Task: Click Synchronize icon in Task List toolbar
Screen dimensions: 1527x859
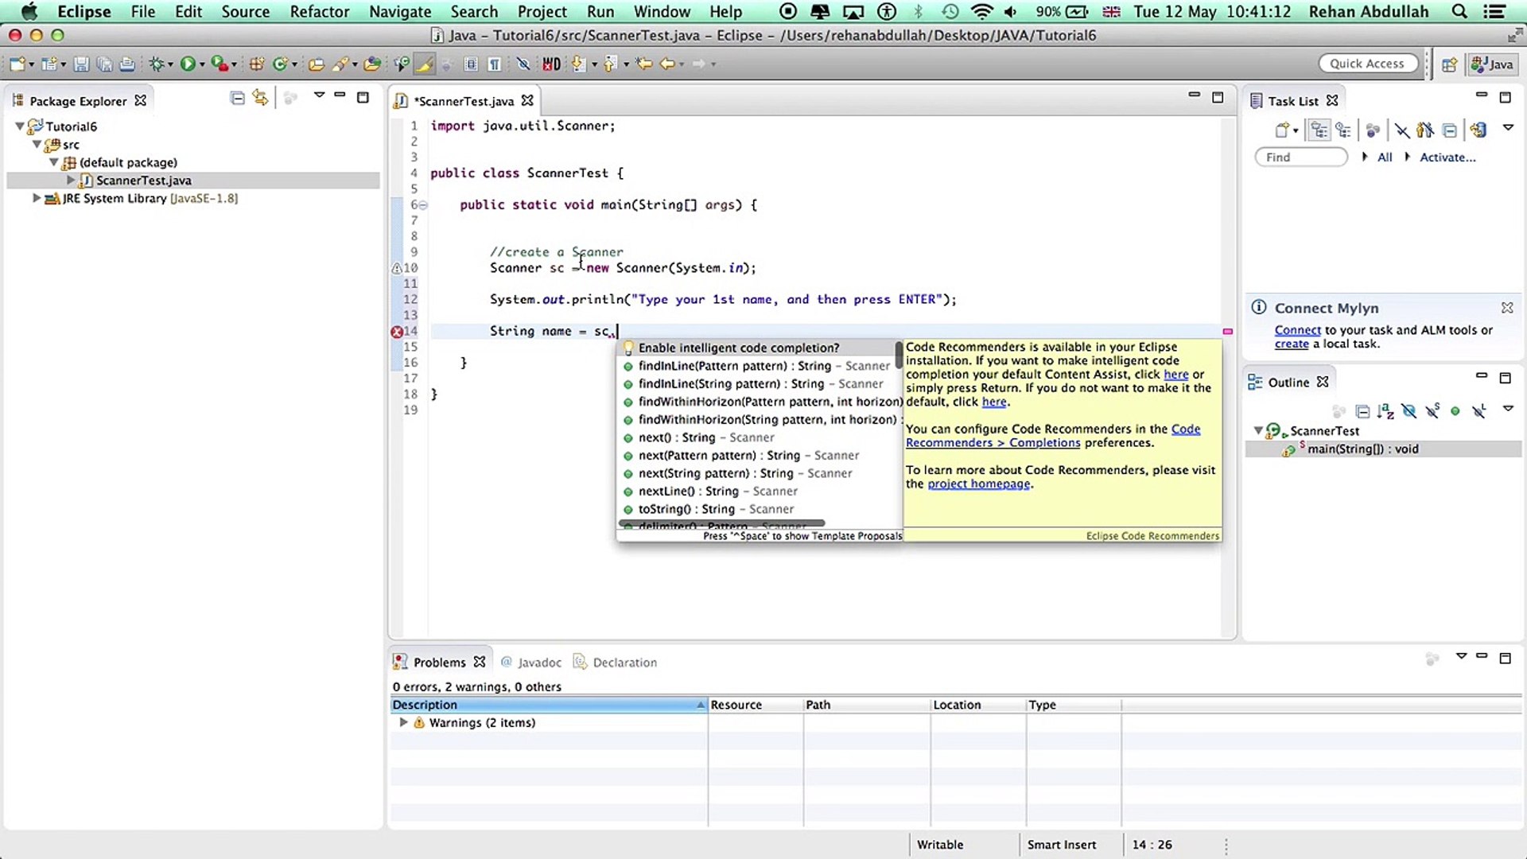Action: click(x=1478, y=130)
